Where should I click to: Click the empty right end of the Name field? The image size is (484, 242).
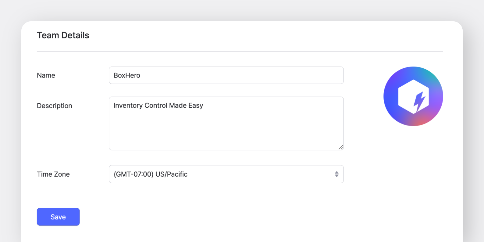pos(320,75)
